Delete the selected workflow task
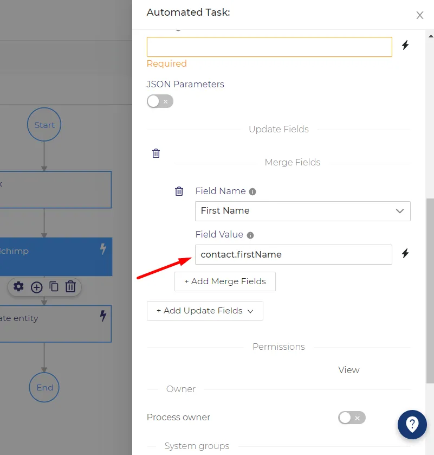This screenshot has height=455, width=434. (70, 286)
